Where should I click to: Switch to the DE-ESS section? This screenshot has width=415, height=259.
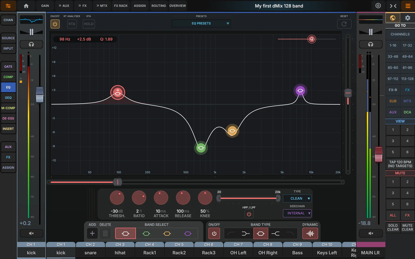[x=8, y=118]
